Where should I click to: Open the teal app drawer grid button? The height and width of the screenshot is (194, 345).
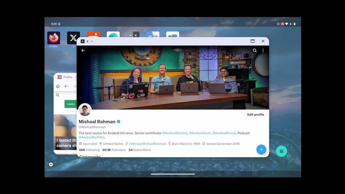point(281,151)
